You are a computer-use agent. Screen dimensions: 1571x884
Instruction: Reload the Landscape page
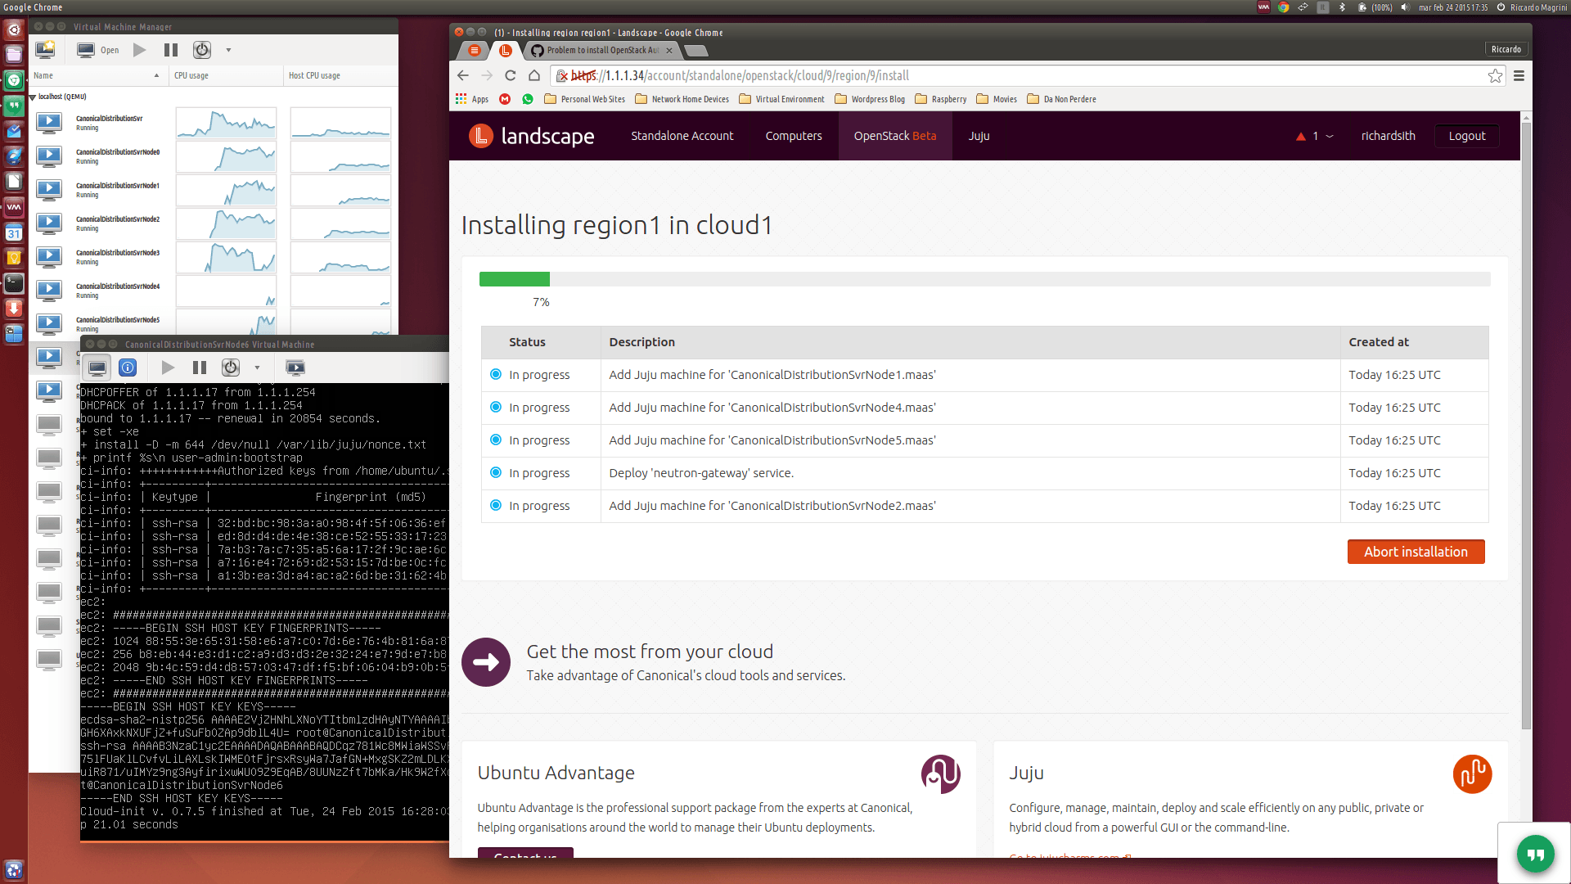click(511, 75)
